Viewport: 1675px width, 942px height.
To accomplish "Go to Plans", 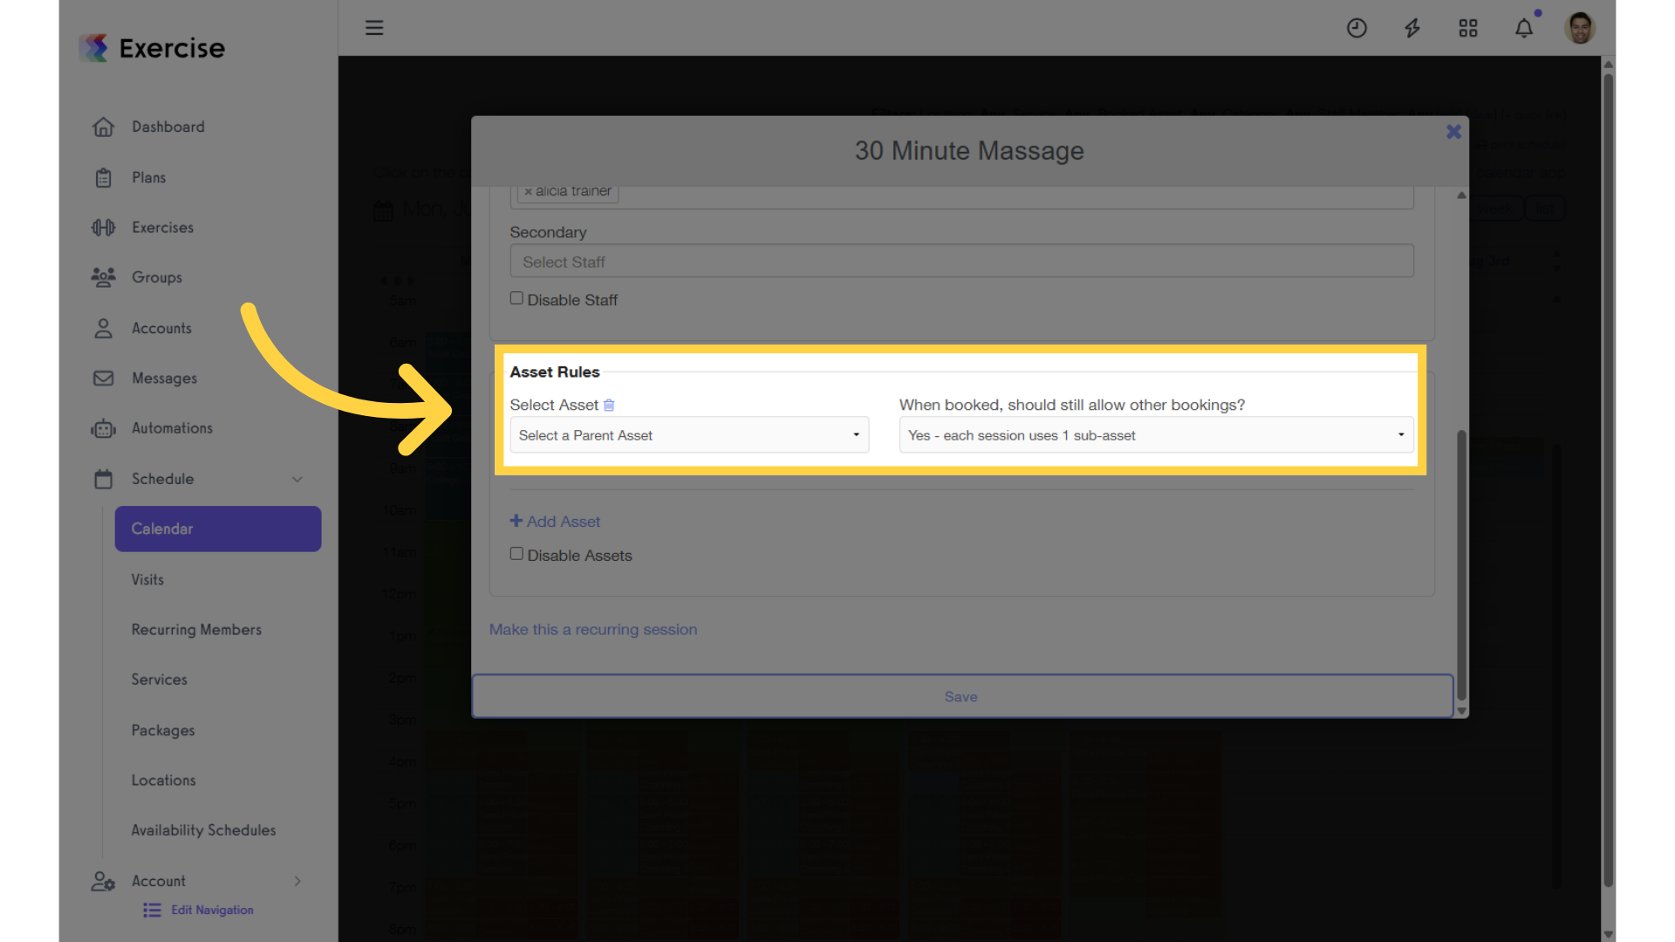I will [x=148, y=178].
